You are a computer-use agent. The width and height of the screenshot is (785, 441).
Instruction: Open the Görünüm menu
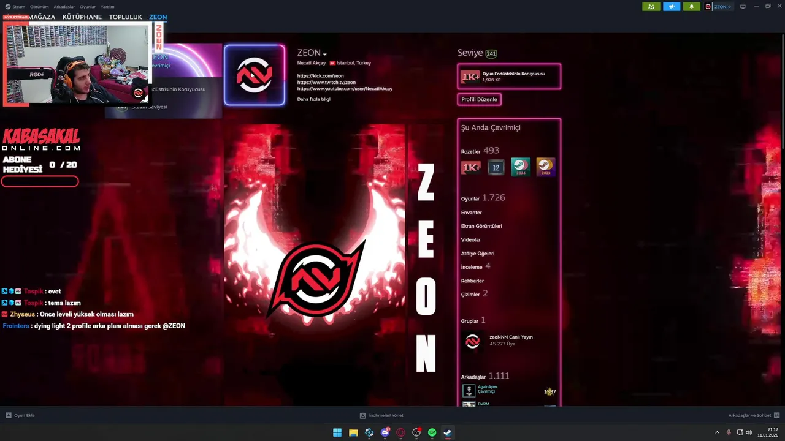(x=39, y=7)
